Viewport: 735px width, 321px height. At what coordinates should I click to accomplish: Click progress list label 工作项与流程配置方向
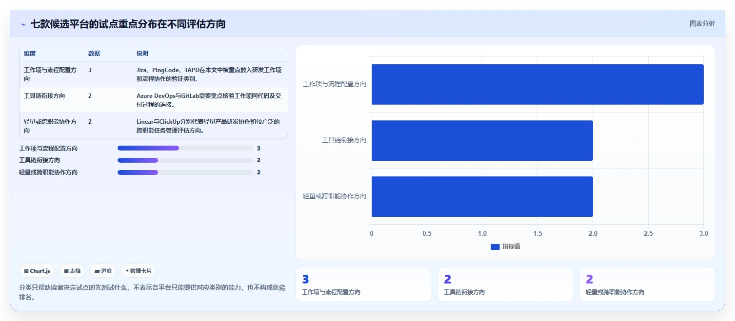[48, 148]
